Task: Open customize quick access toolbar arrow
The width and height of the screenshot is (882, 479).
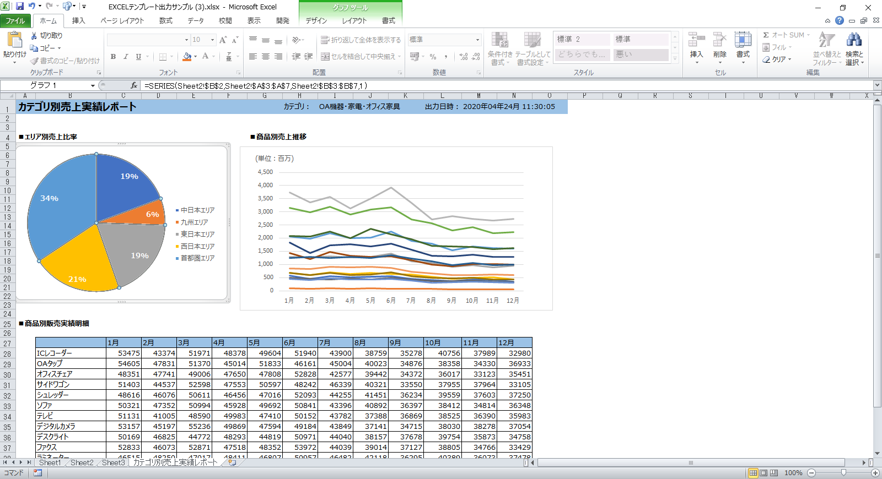Action: tap(84, 7)
